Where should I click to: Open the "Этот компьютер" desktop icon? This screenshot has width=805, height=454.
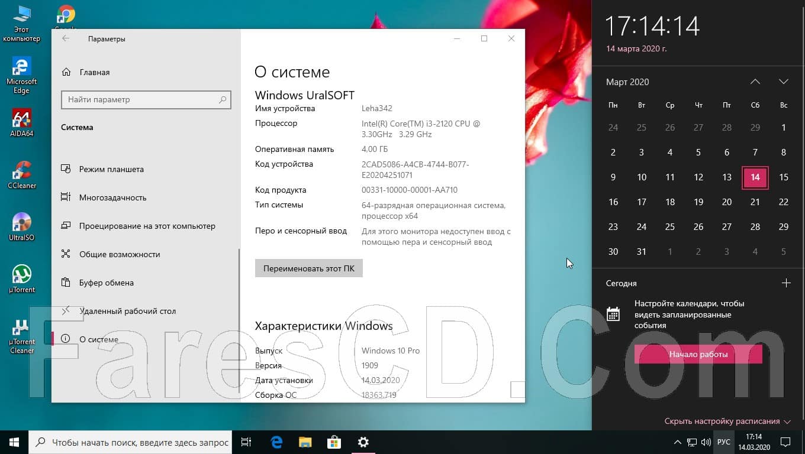point(21,24)
